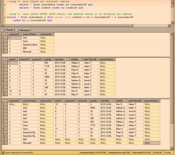The width and height of the screenshot is (175, 155).
Task: Click the customerName header in the first grid
Action: coord(30,34)
